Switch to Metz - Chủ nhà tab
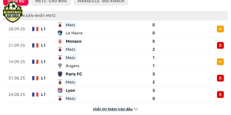This screenshot has height=115, width=231. [51, 1]
